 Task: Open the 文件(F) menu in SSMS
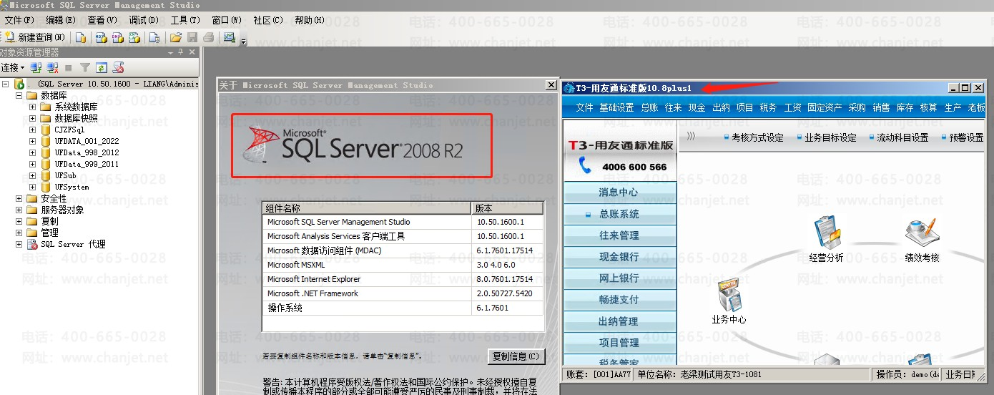[19, 20]
